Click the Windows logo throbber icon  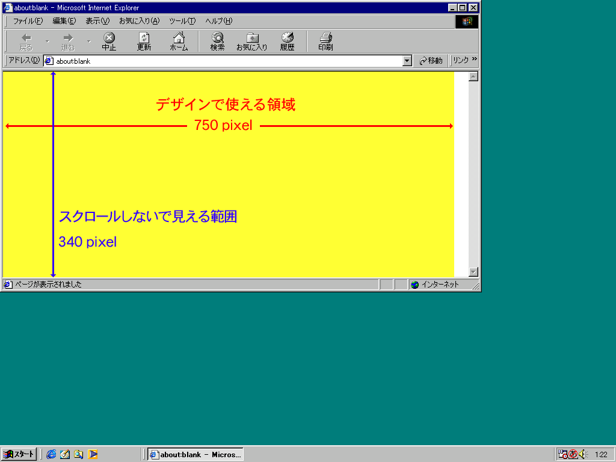click(x=467, y=21)
